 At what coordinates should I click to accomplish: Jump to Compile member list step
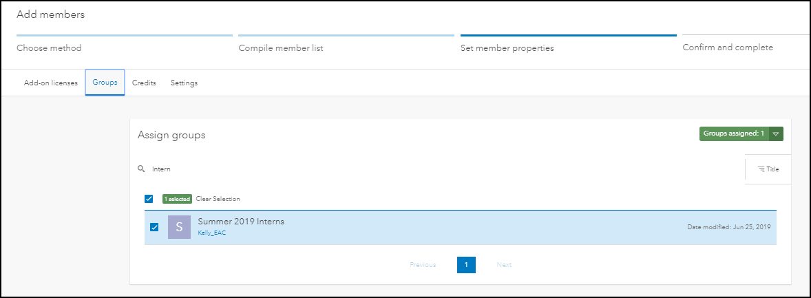point(281,48)
